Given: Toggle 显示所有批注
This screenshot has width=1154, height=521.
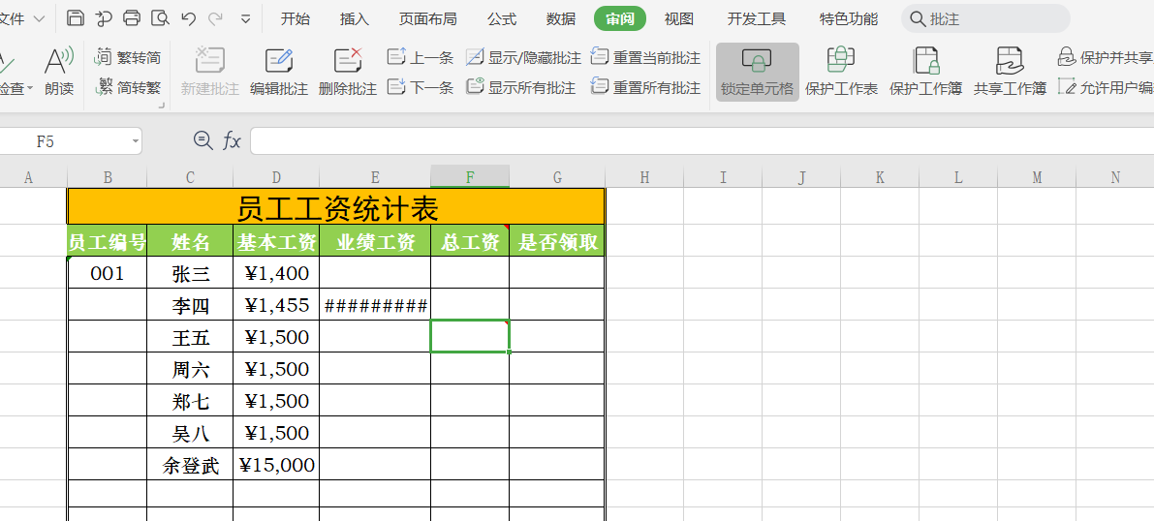Looking at the screenshot, I should coord(520,87).
